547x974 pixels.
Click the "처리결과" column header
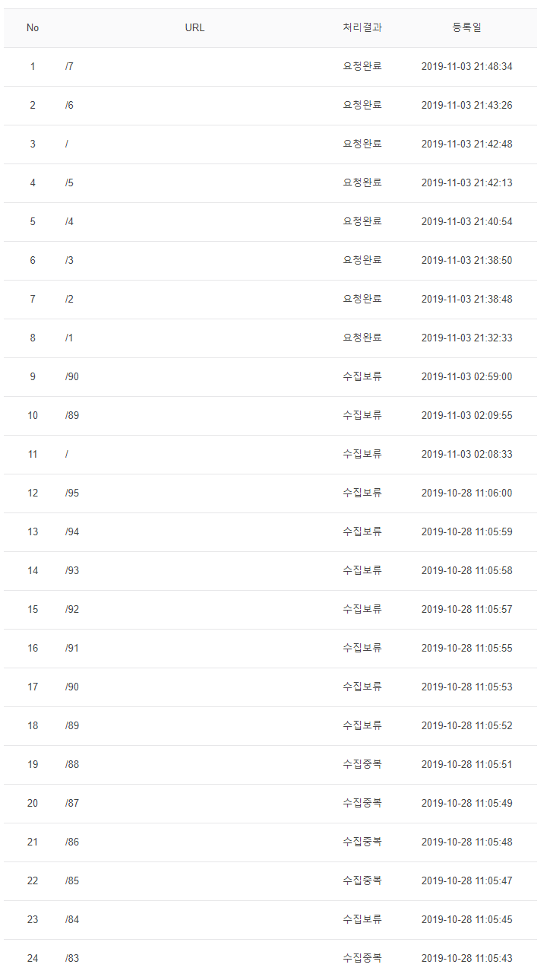point(362,27)
